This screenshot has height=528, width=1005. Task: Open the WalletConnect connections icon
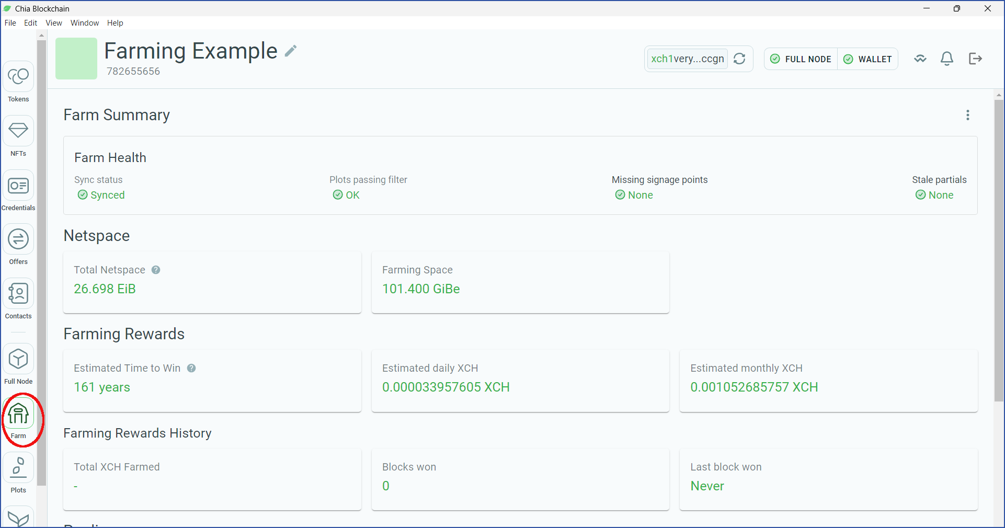click(x=920, y=59)
